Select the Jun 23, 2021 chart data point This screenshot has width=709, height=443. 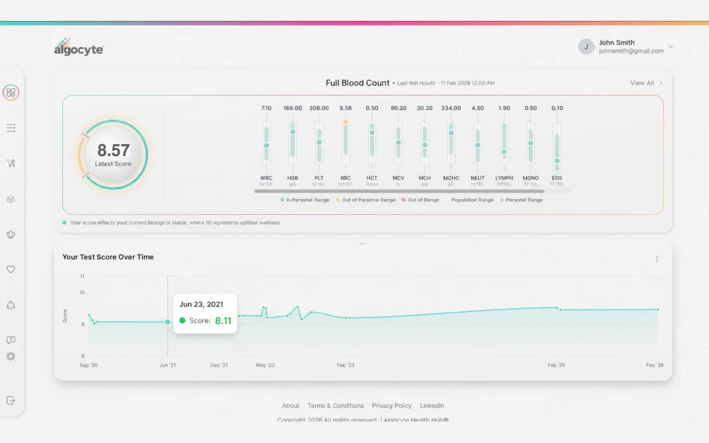click(x=168, y=322)
